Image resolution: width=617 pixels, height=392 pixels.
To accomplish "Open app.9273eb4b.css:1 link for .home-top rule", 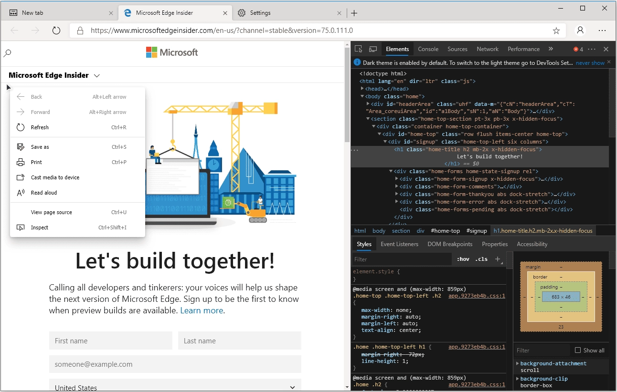I will tap(477, 296).
